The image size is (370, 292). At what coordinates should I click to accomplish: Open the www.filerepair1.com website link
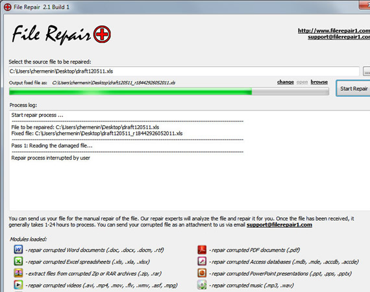(x=334, y=30)
